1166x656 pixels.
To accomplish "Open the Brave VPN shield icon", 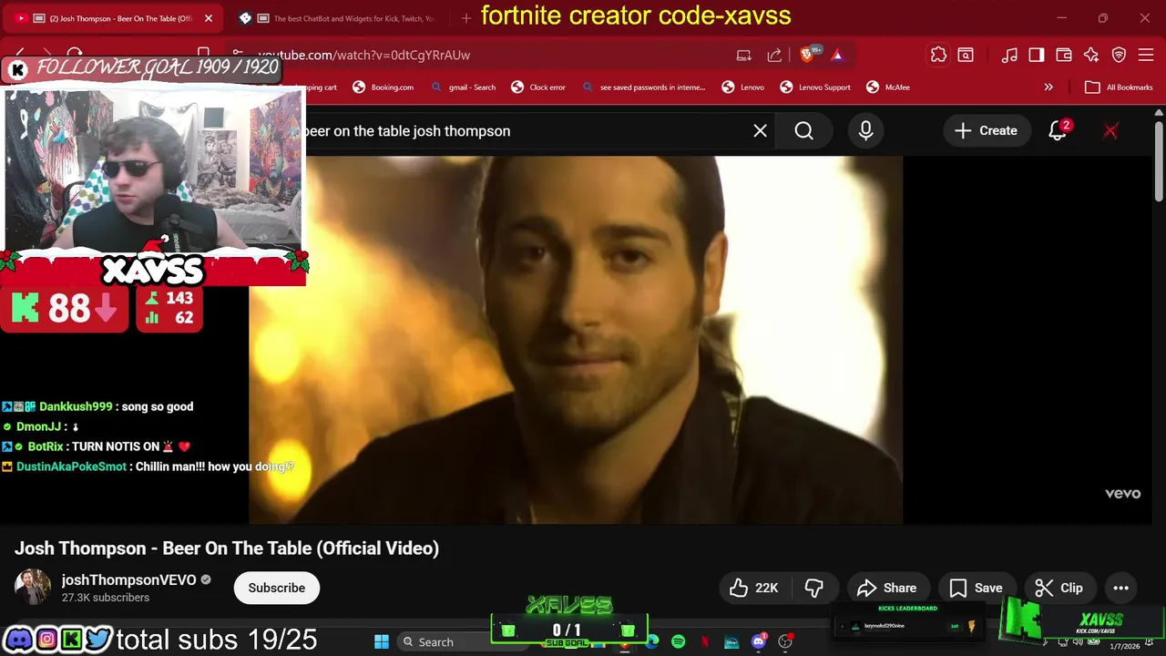I will click(1120, 55).
